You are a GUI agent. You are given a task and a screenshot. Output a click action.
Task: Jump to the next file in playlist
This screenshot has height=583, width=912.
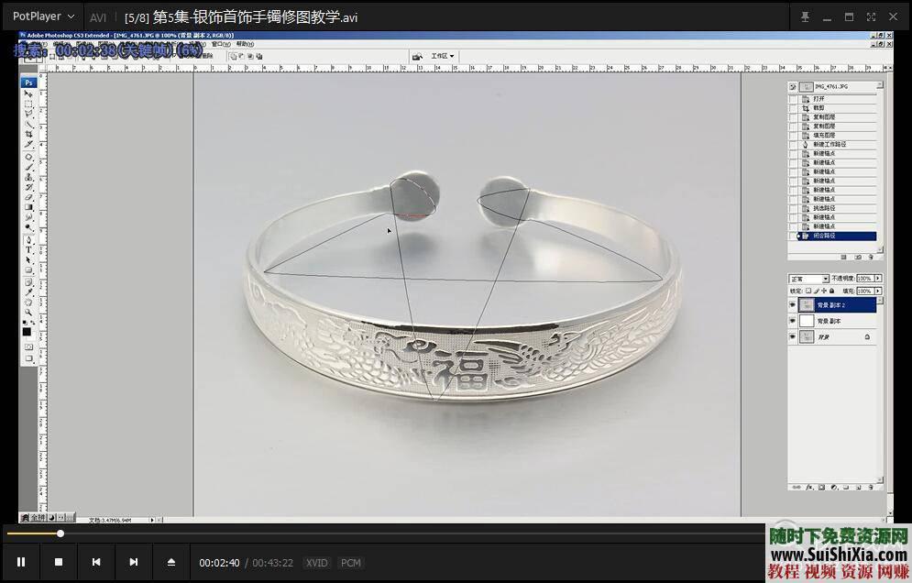coord(134,562)
